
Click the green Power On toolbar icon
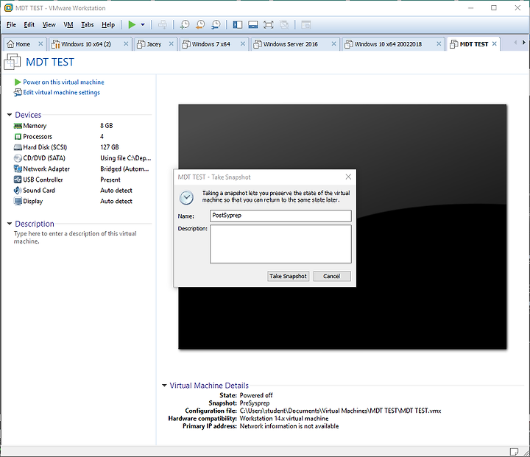click(x=132, y=25)
